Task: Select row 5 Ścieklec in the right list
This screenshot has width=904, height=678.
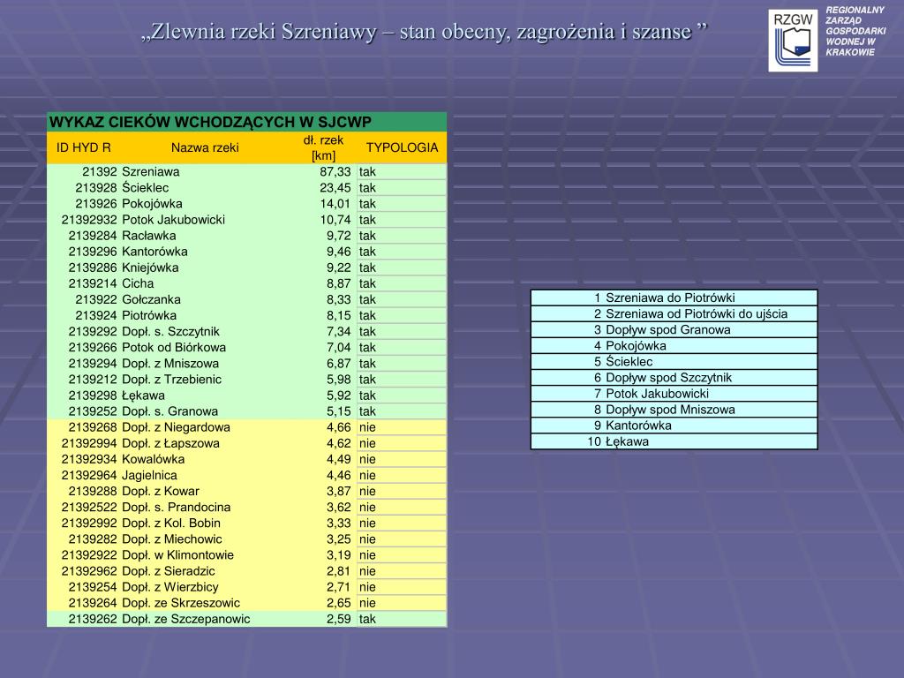Action: [674, 362]
